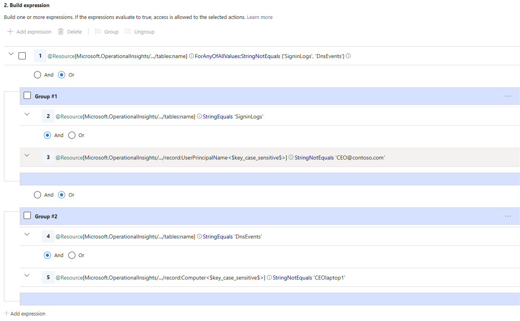This screenshot has width=520, height=321.
Task: Select Or radio below expression 2
Action: click(x=72, y=135)
